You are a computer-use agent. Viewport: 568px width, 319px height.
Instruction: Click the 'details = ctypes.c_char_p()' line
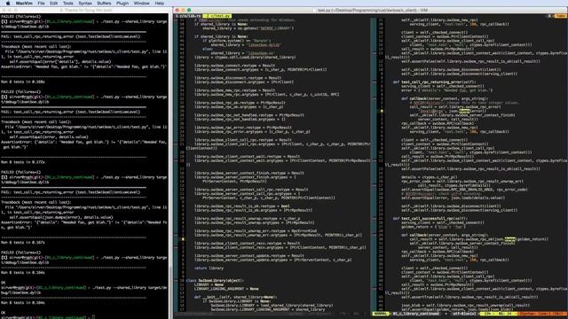click(430, 177)
